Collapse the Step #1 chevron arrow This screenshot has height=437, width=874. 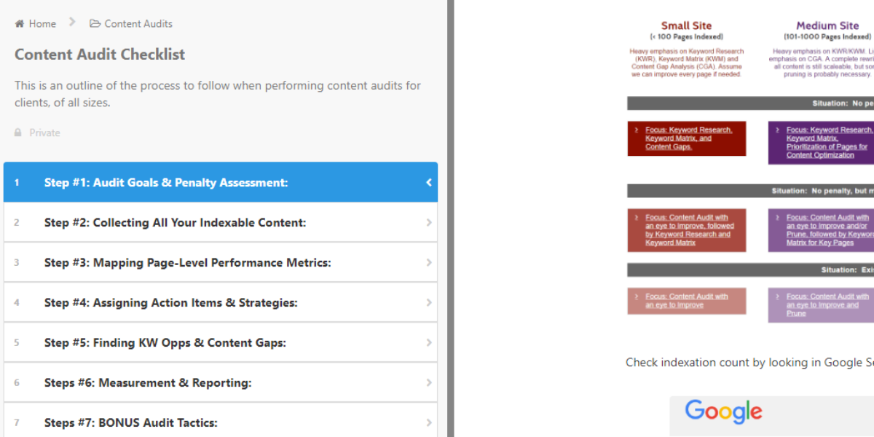tap(429, 183)
